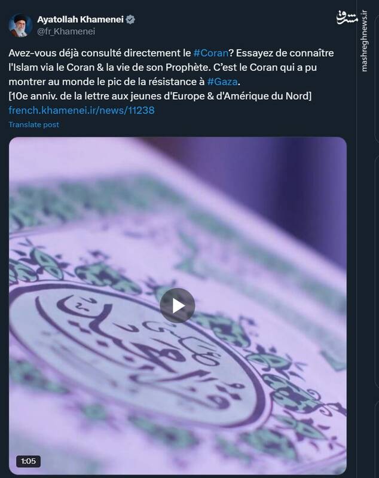Follow the french.khamenei.ir/news/11238 link
This screenshot has height=478, width=379.
click(81, 110)
